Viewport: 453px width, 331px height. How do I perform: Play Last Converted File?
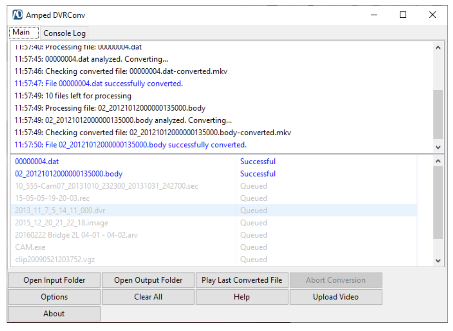pos(242,280)
